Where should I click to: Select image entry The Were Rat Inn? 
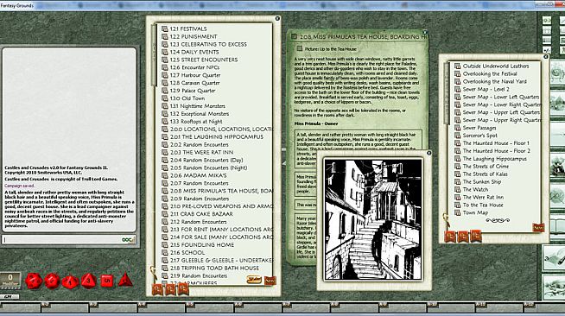click(483, 197)
